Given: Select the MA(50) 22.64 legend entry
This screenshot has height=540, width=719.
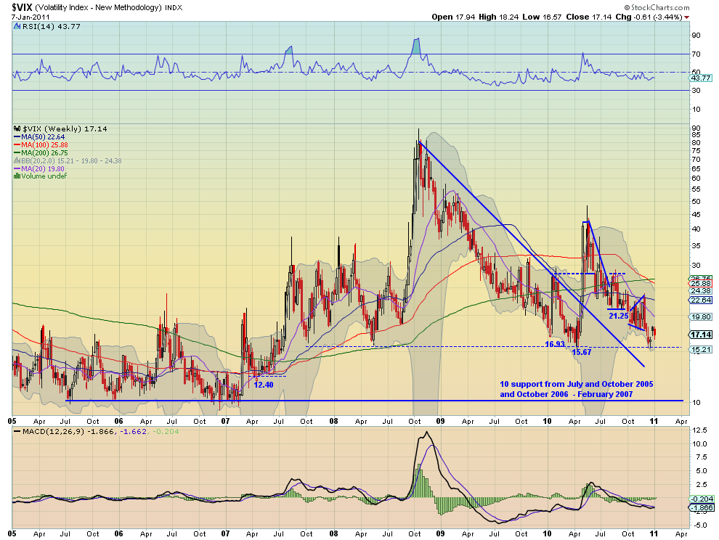Looking at the screenshot, I should click(39, 137).
